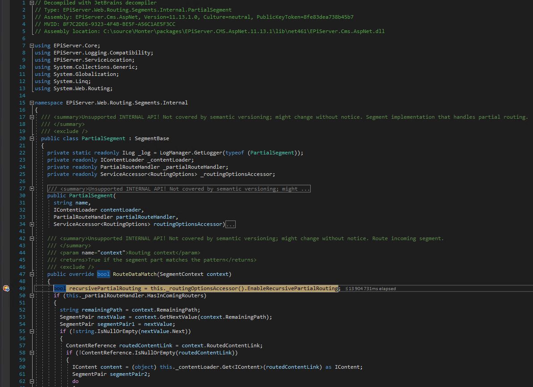The image size is (533, 387).
Task: Click '_routingOptionsAccessor' field declaration on line 25
Action: click(x=237, y=174)
